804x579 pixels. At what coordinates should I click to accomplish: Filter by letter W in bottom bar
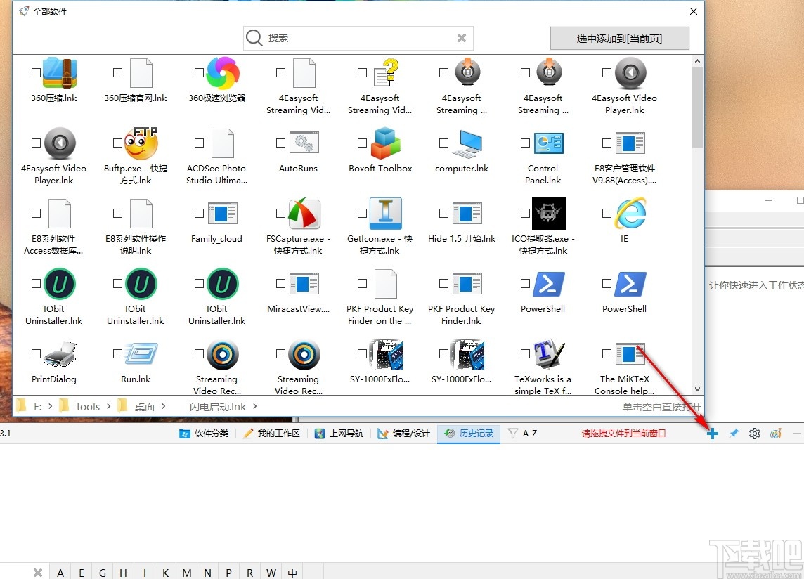point(271,573)
